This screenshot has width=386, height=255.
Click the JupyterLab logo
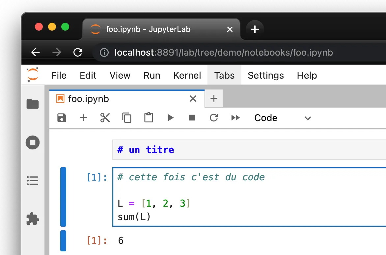(33, 75)
